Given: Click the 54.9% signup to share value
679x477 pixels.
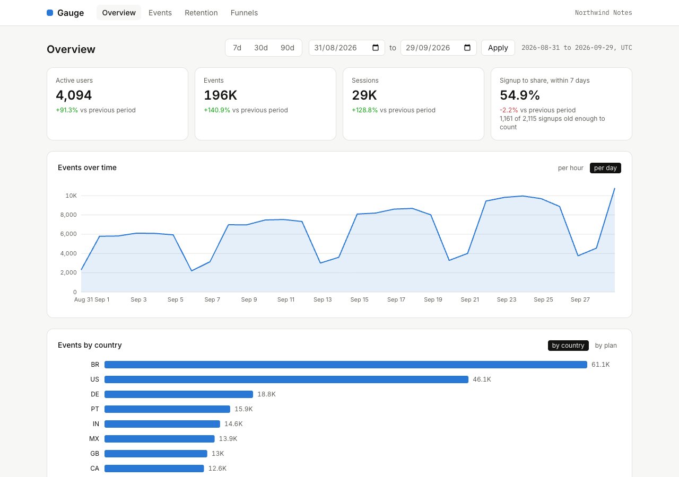Looking at the screenshot, I should coord(520,95).
